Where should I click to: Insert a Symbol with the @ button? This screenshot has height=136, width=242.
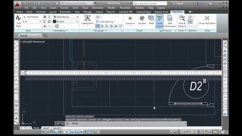pos(142,20)
